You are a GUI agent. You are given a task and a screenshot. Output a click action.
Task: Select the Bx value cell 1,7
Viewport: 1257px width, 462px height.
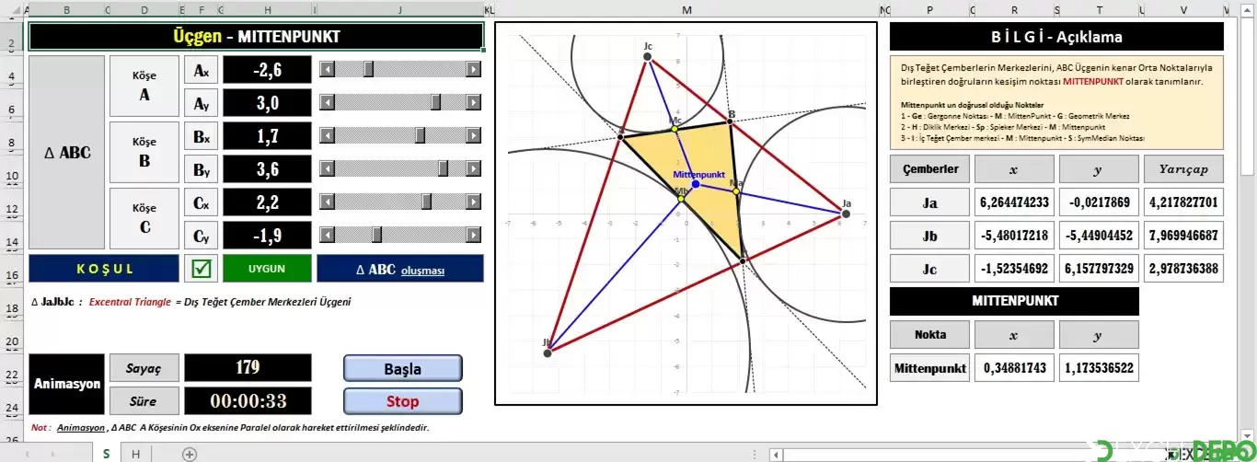coord(268,136)
